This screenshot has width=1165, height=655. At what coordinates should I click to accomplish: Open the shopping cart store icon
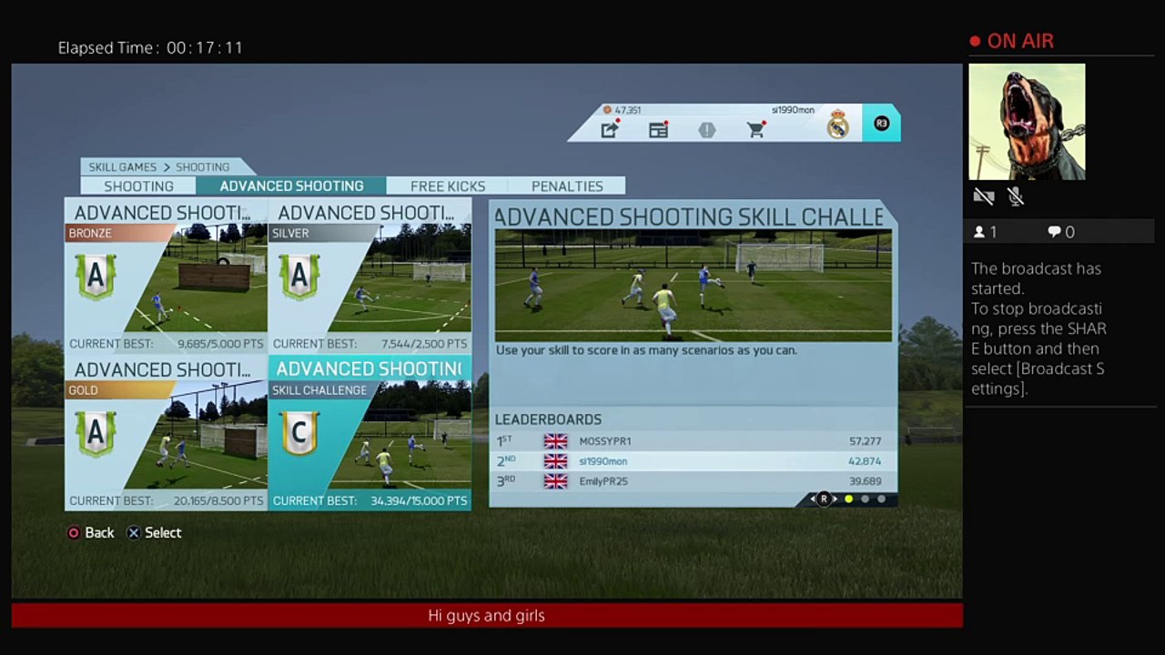point(755,130)
